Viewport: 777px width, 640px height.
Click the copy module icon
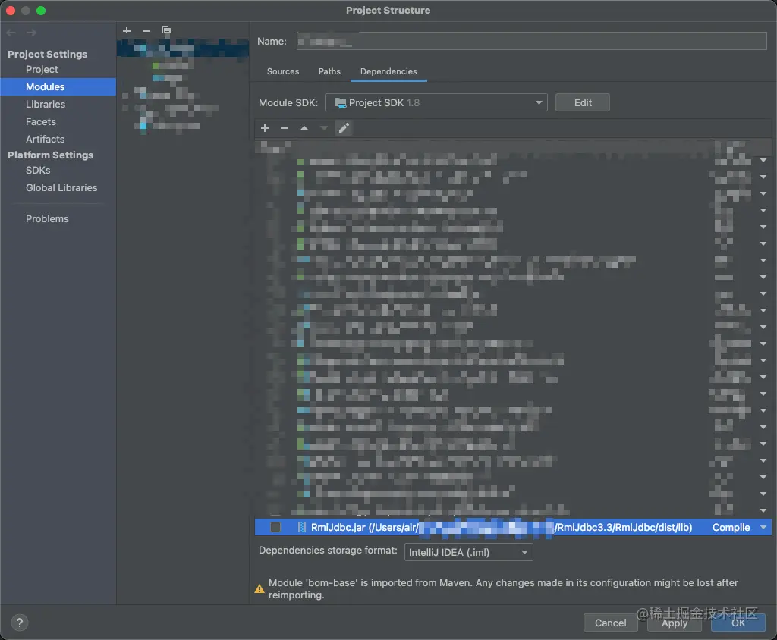[x=166, y=30]
